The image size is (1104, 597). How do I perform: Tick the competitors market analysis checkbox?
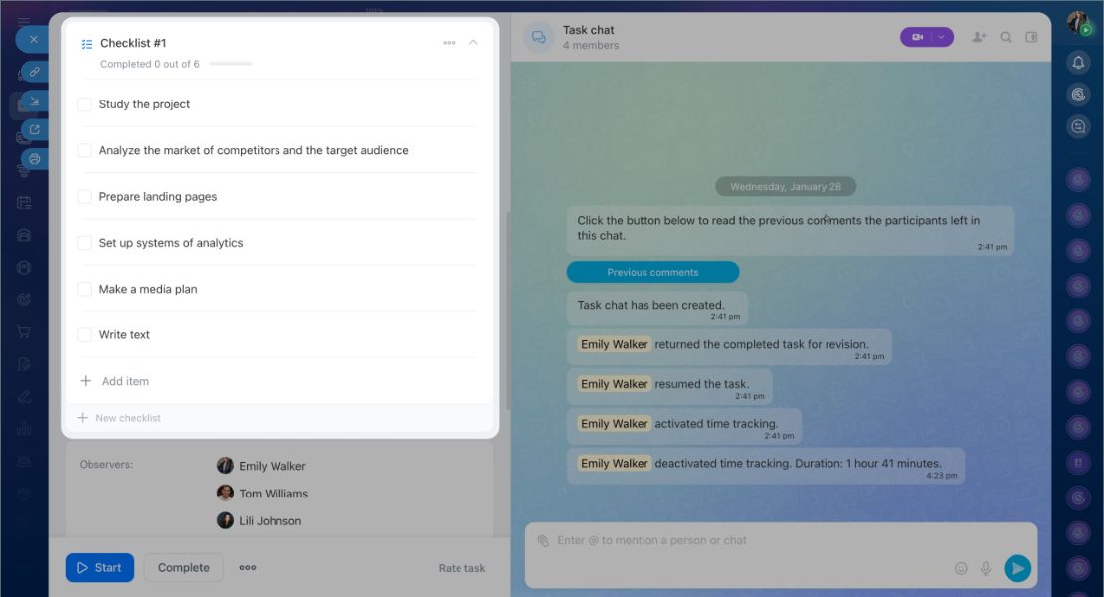[84, 150]
